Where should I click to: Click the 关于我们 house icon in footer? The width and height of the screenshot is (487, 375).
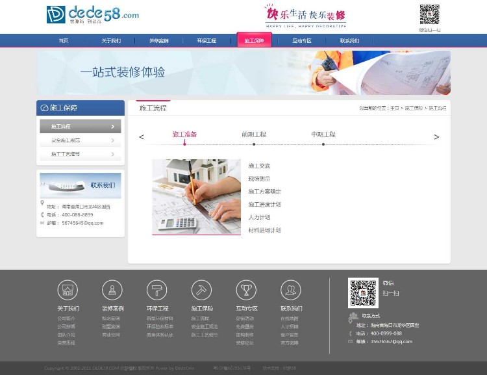(x=68, y=290)
